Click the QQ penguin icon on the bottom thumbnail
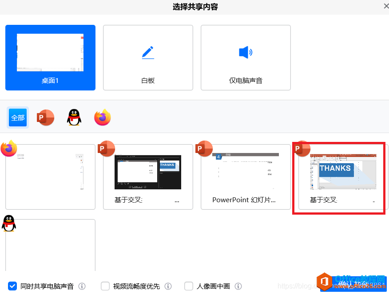389x294 pixels. (x=8, y=223)
